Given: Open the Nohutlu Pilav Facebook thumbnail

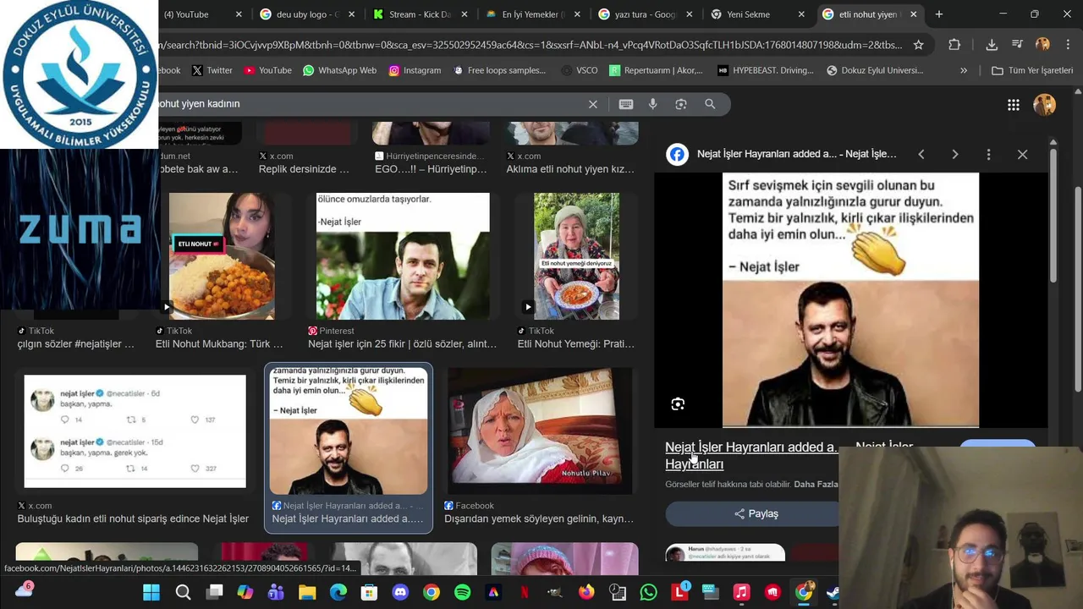Looking at the screenshot, I should 540,431.
